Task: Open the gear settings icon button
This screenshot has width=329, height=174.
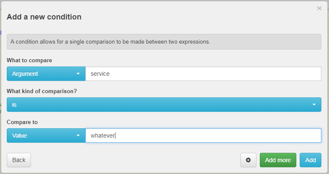Action: (x=248, y=160)
